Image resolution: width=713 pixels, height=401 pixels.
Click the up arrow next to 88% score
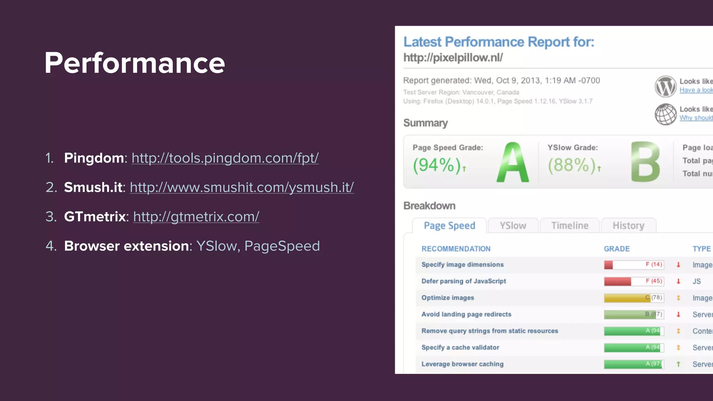click(x=599, y=168)
